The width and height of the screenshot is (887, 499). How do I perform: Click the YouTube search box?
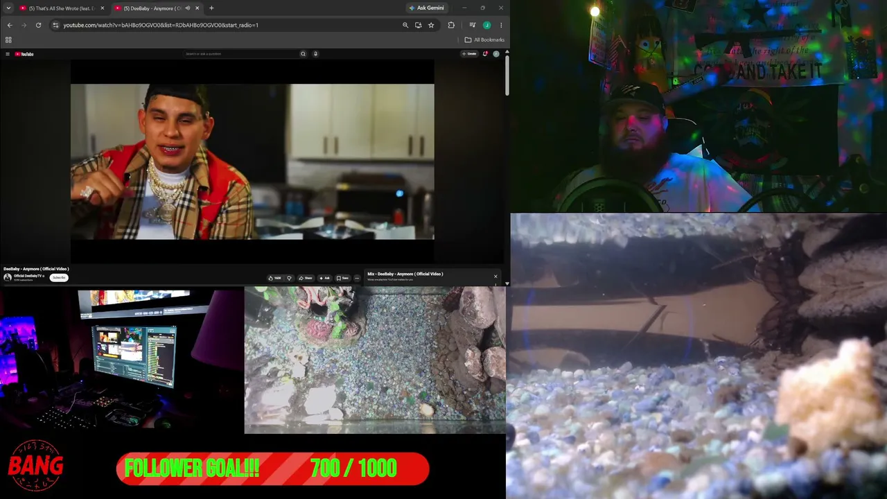(240, 54)
